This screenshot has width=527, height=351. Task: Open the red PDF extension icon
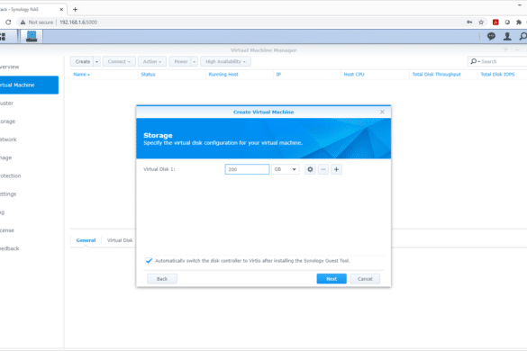[x=495, y=22]
